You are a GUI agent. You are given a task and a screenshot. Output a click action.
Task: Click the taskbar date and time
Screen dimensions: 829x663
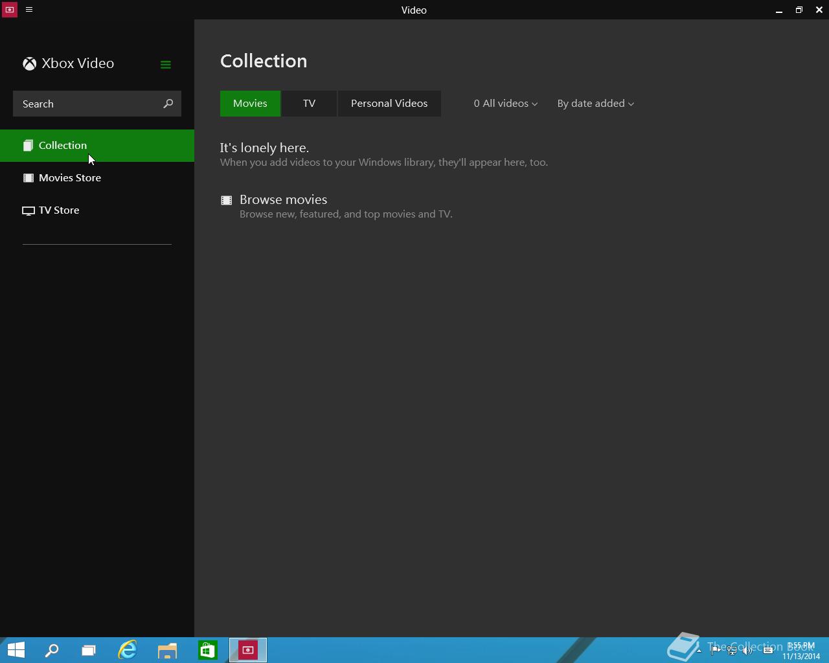point(801,651)
